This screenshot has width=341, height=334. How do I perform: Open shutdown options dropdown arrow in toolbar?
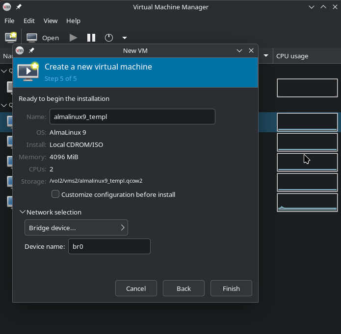click(125, 38)
